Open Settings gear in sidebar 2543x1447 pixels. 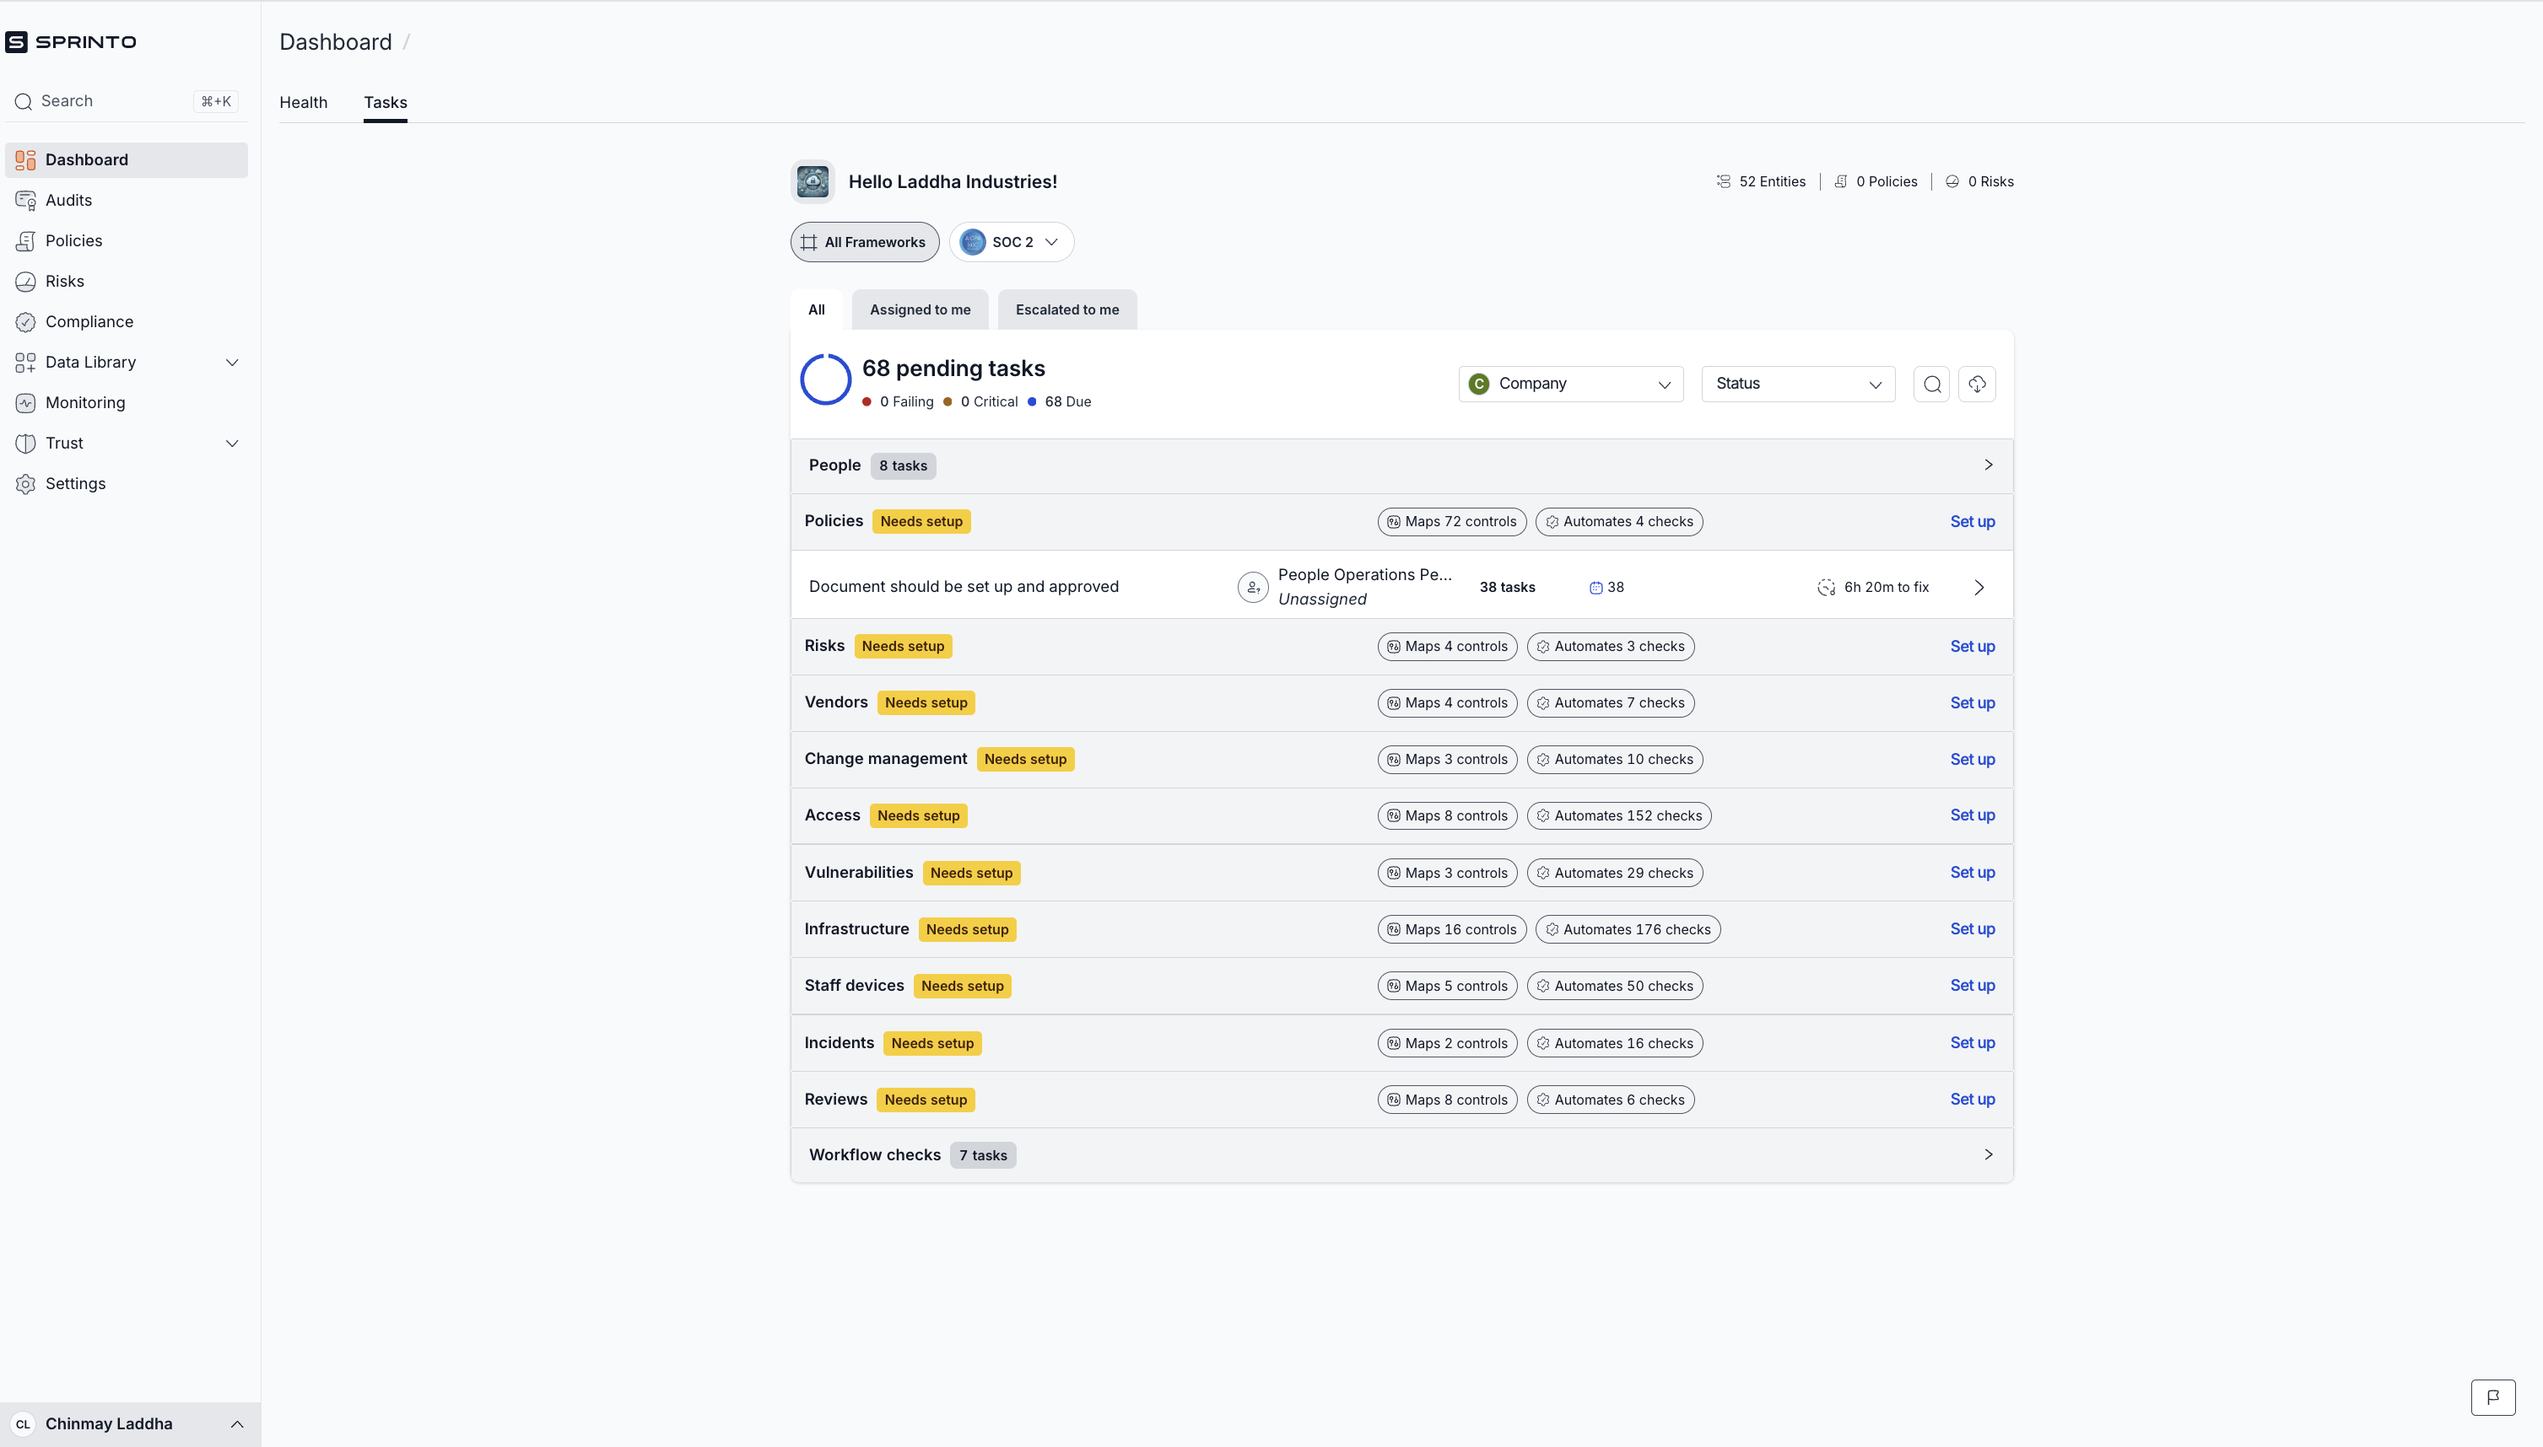click(x=74, y=484)
